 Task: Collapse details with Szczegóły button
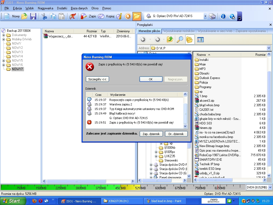(97, 79)
